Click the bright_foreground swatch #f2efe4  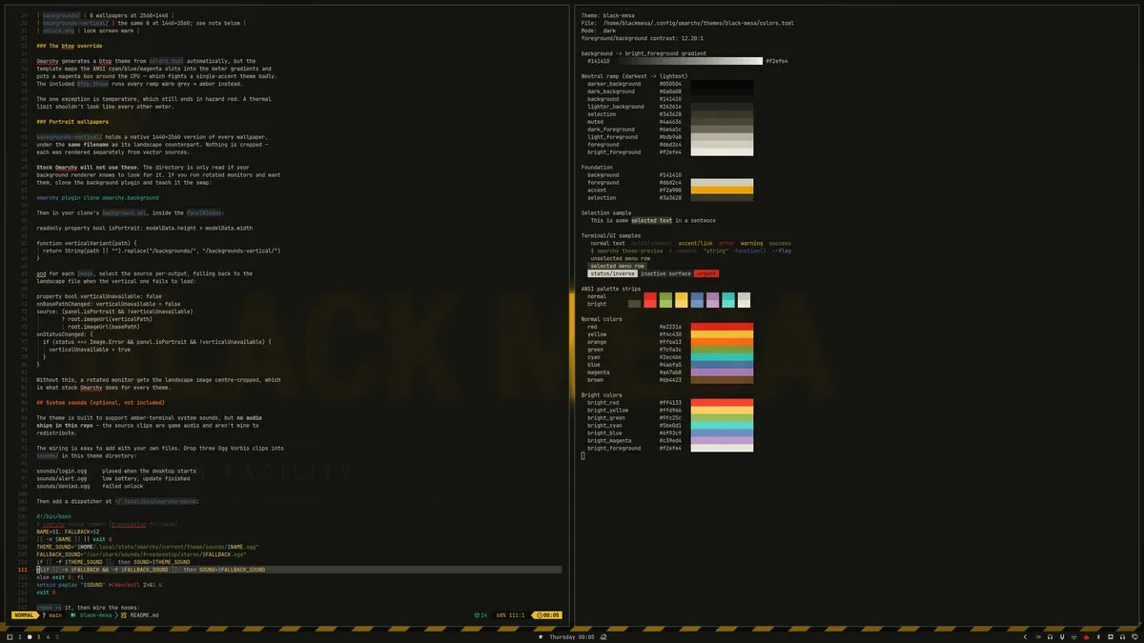(x=722, y=449)
